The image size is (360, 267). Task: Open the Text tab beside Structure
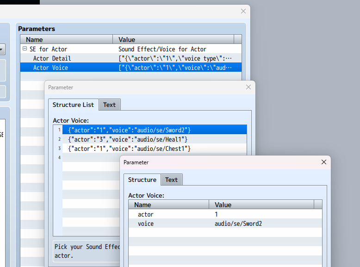pyautogui.click(x=172, y=180)
